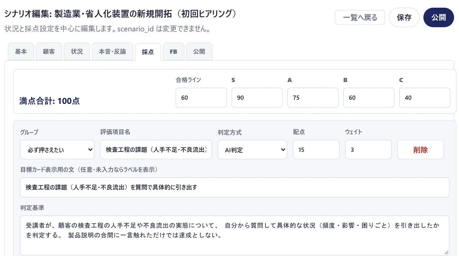Click the 評価項目名 input field
459x256 pixels.
[x=156, y=150]
